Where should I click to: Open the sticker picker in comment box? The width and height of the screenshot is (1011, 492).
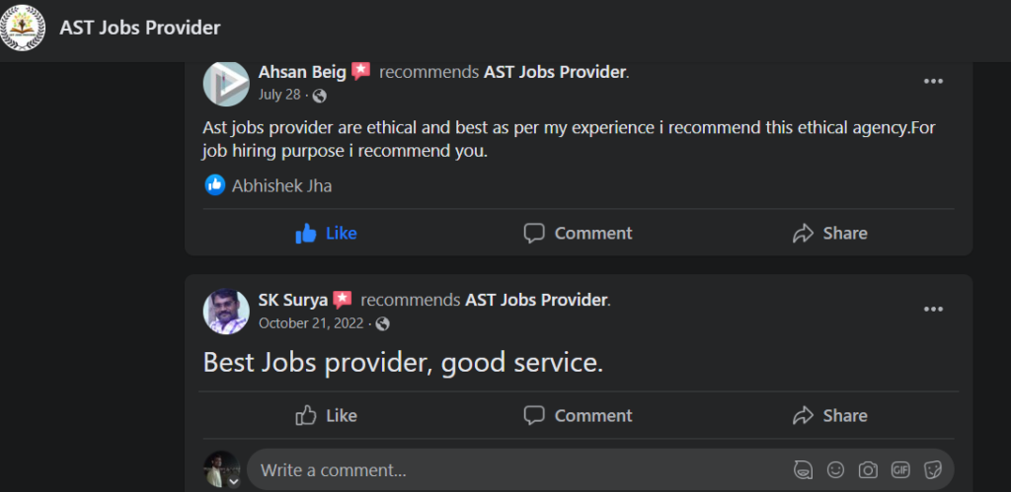click(x=932, y=470)
